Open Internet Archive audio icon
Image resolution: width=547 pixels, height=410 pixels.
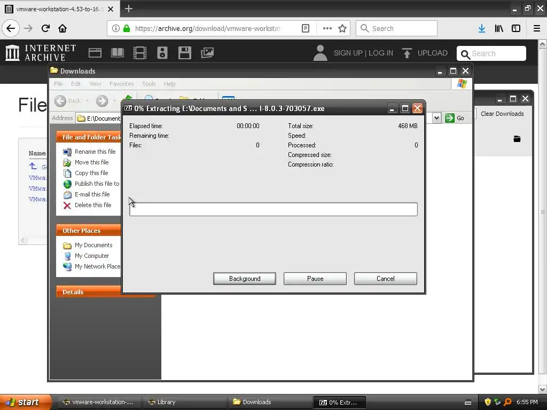click(x=162, y=53)
